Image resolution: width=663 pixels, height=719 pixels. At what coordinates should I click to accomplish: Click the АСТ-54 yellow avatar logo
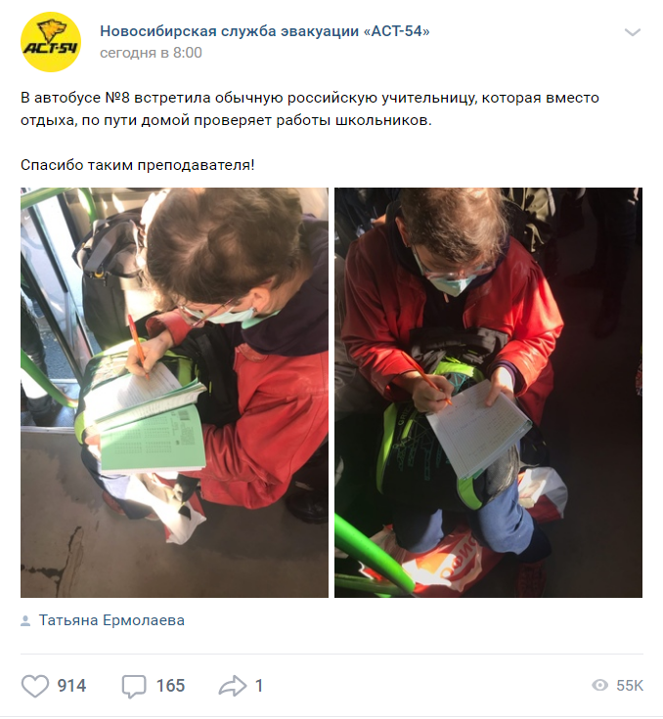click(x=51, y=42)
